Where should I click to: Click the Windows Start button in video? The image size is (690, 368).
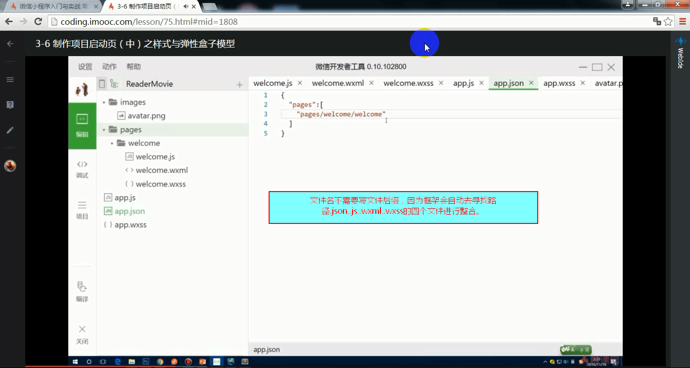click(x=75, y=361)
